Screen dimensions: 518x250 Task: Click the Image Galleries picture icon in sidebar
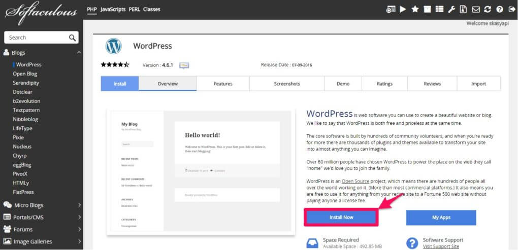(7, 241)
